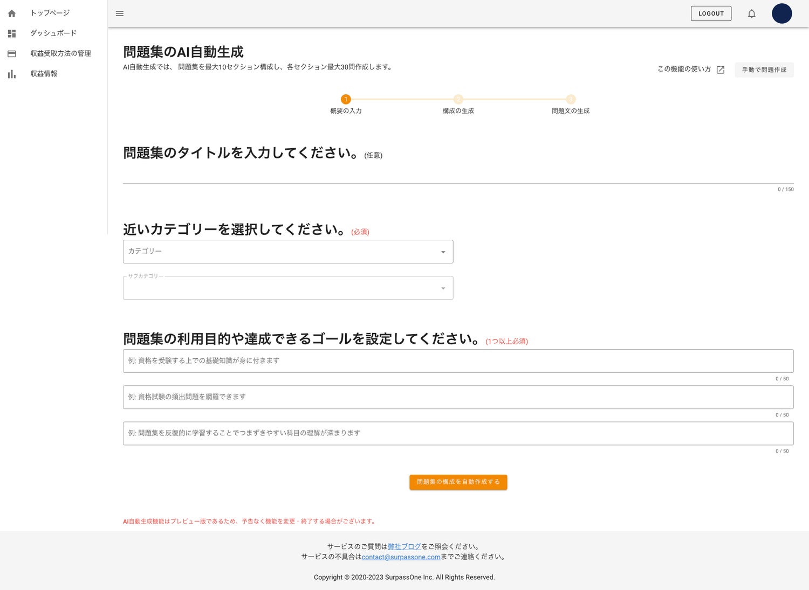The width and height of the screenshot is (809, 590).
Task: Open the user avatar profile circle
Action: tap(781, 13)
